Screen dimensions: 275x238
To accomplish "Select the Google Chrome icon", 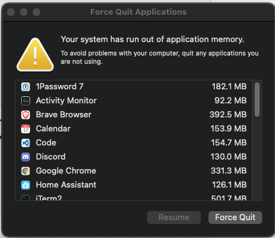I will (26, 171).
